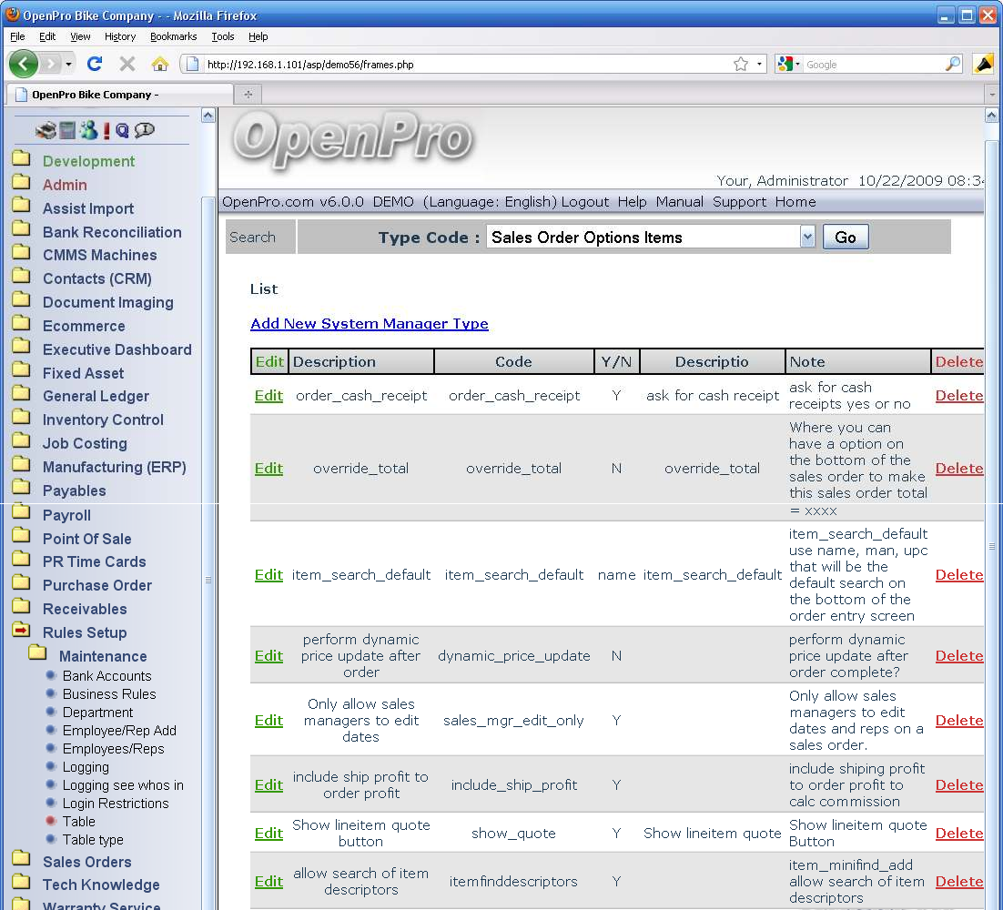Expand the Sales Orders folder
Viewport: 1003px width, 910px height.
click(86, 862)
